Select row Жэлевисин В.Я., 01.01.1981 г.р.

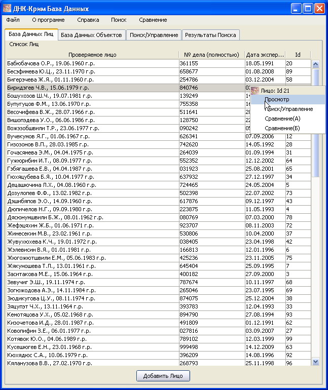(x=159, y=250)
